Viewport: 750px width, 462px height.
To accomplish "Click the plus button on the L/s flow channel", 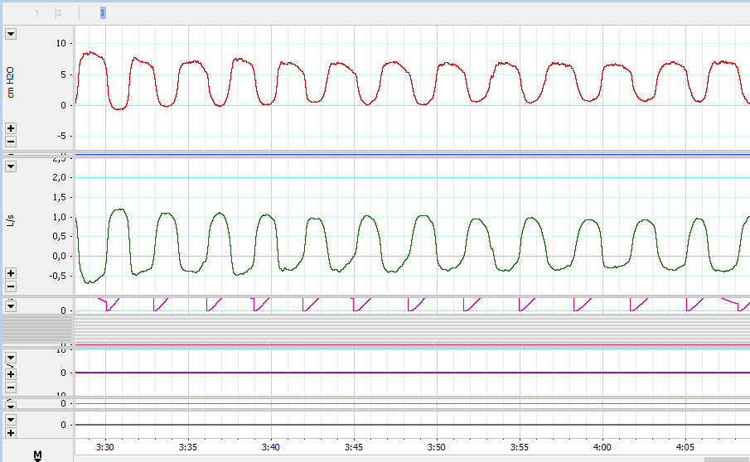I will [x=11, y=273].
